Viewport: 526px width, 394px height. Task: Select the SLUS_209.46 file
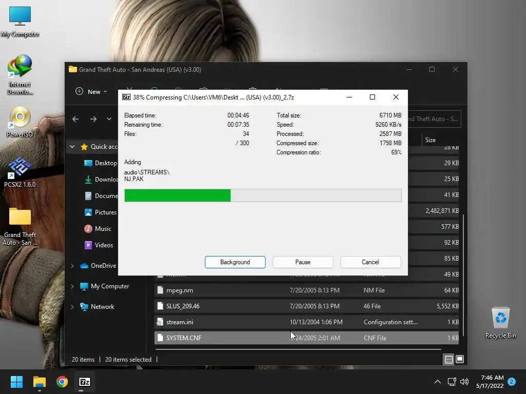(306, 306)
